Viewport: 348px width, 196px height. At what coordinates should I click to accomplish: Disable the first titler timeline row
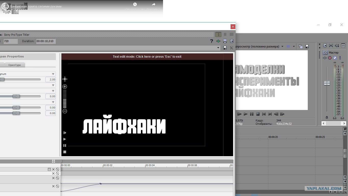58,169
